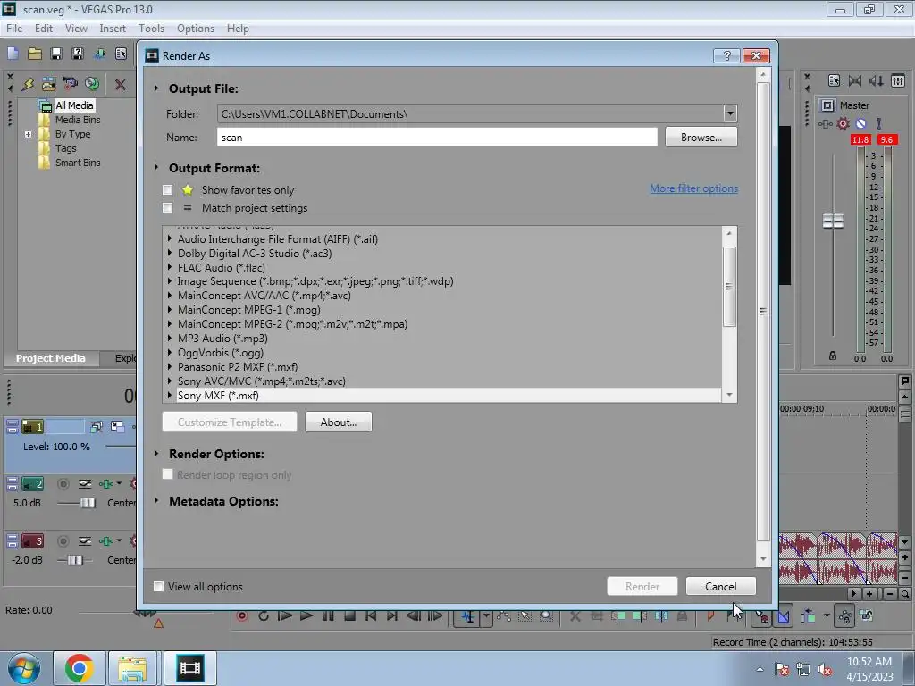The image size is (915, 686).
Task: Open the Options menu
Action: click(x=196, y=28)
